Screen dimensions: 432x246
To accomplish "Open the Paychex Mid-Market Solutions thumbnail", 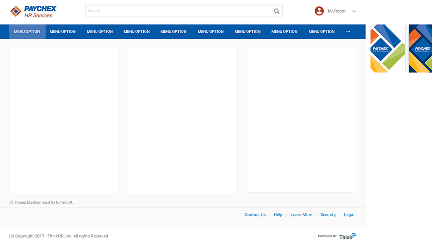I will (x=421, y=49).
